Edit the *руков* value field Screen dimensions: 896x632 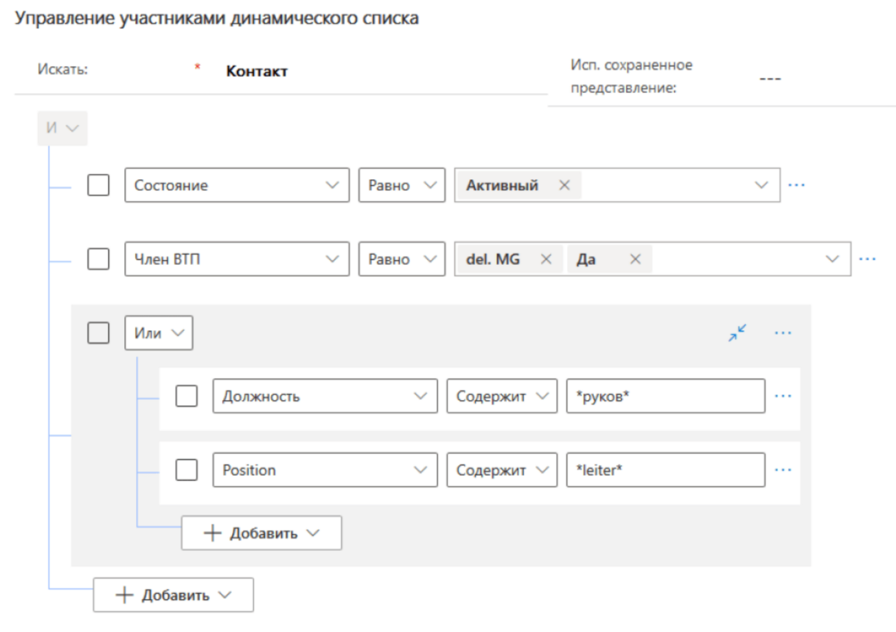665,396
